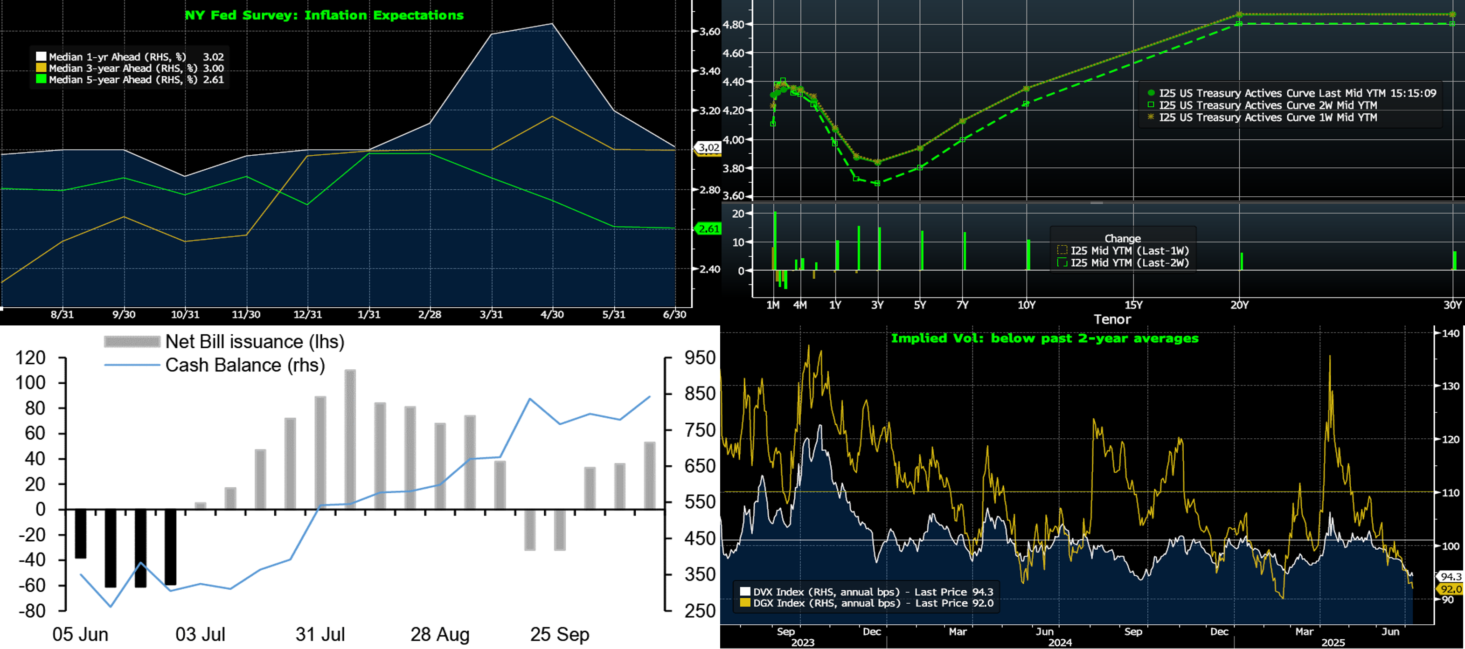Toggle the I25 Mid YTM (Last-1W) change box
Viewport: 1465px width, 649px height.
tap(1062, 251)
